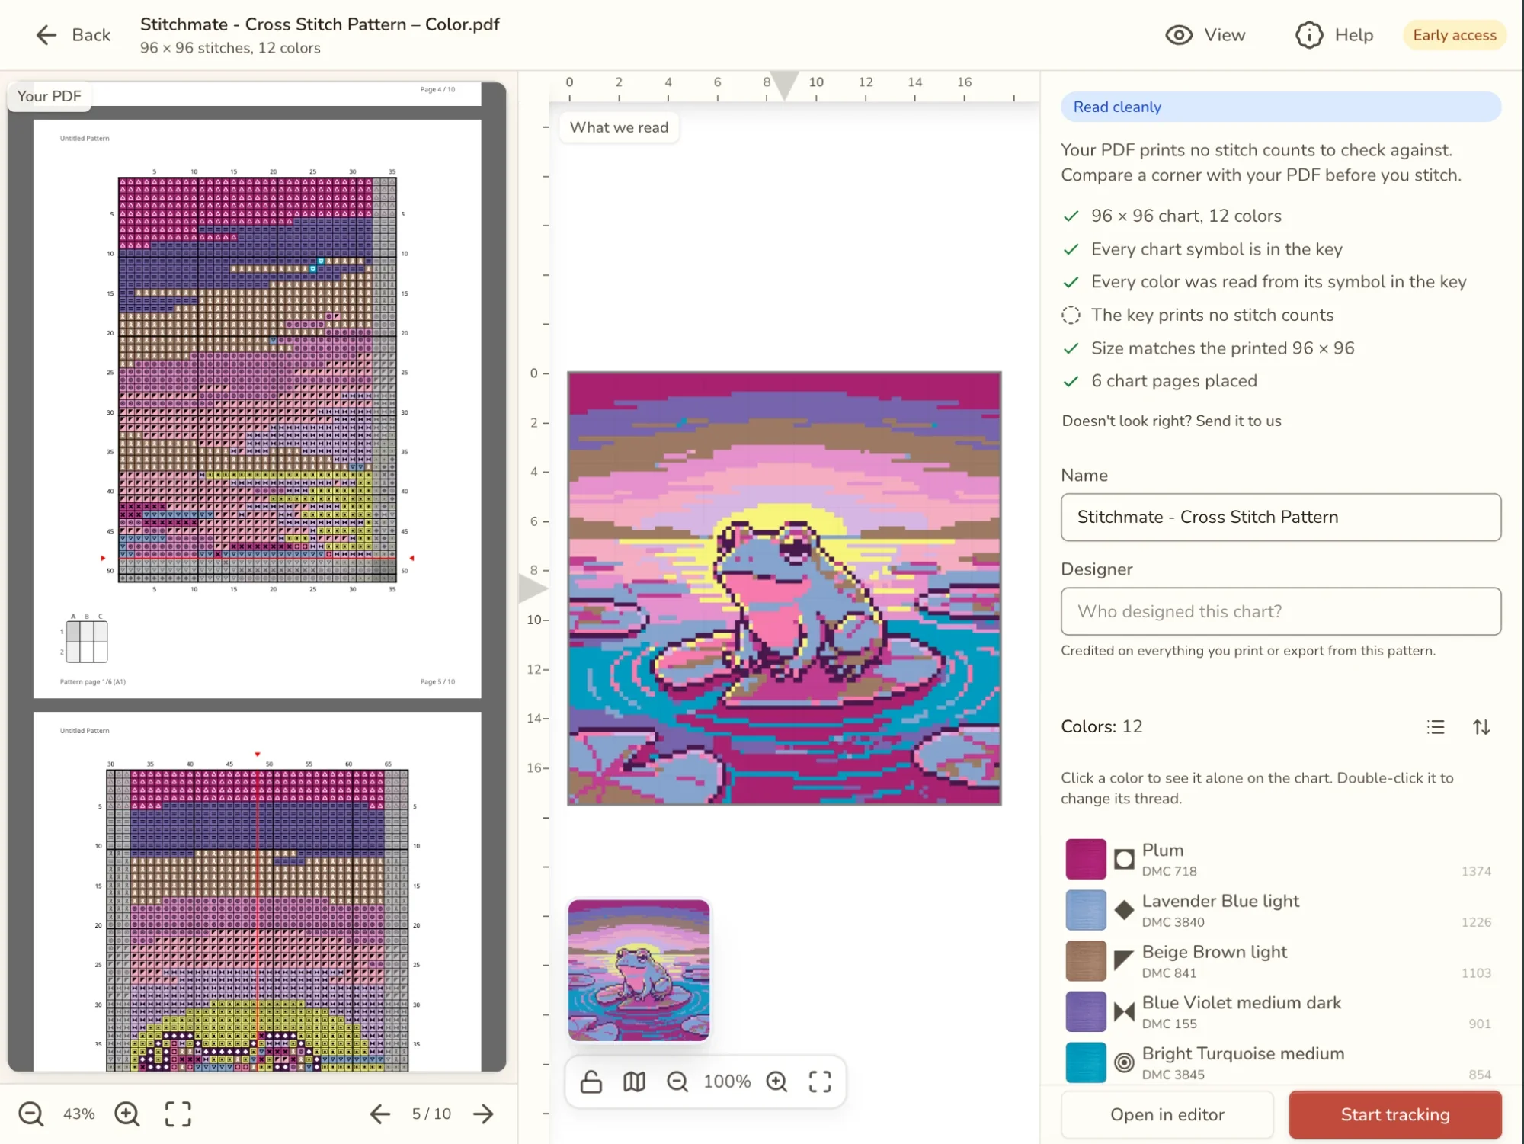Click the Open in editor button
1524x1144 pixels.
pos(1167,1114)
